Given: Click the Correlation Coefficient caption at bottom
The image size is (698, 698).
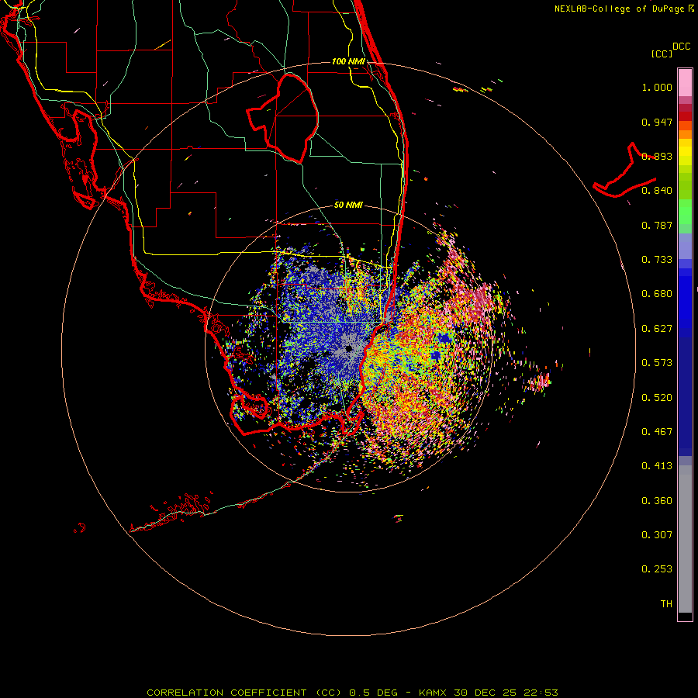Looking at the screenshot, I should pos(352,693).
